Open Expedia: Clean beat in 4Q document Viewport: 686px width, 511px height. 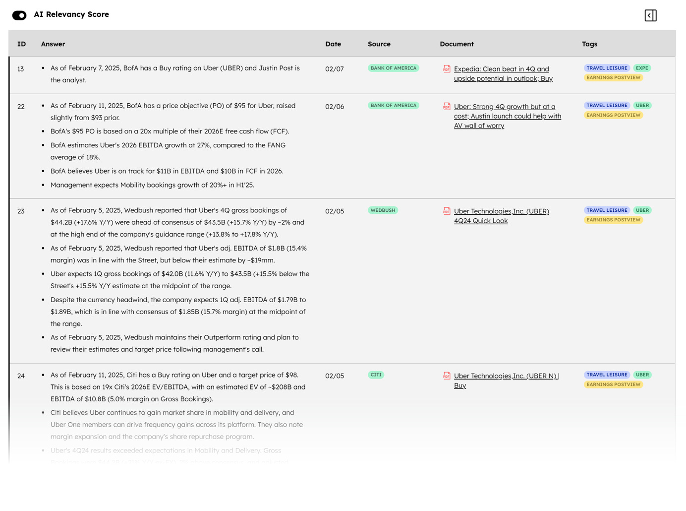point(503,73)
